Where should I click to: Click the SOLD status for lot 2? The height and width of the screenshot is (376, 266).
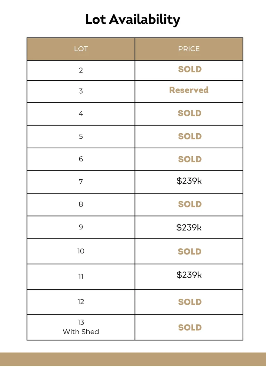click(190, 69)
